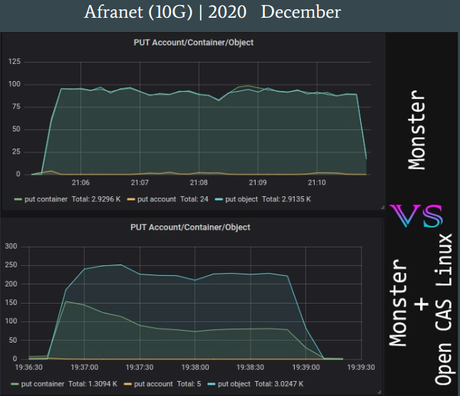Click the 300 y-axis label on bottom chart
Image resolution: width=460 pixels, height=396 pixels.
pyautogui.click(x=11, y=246)
